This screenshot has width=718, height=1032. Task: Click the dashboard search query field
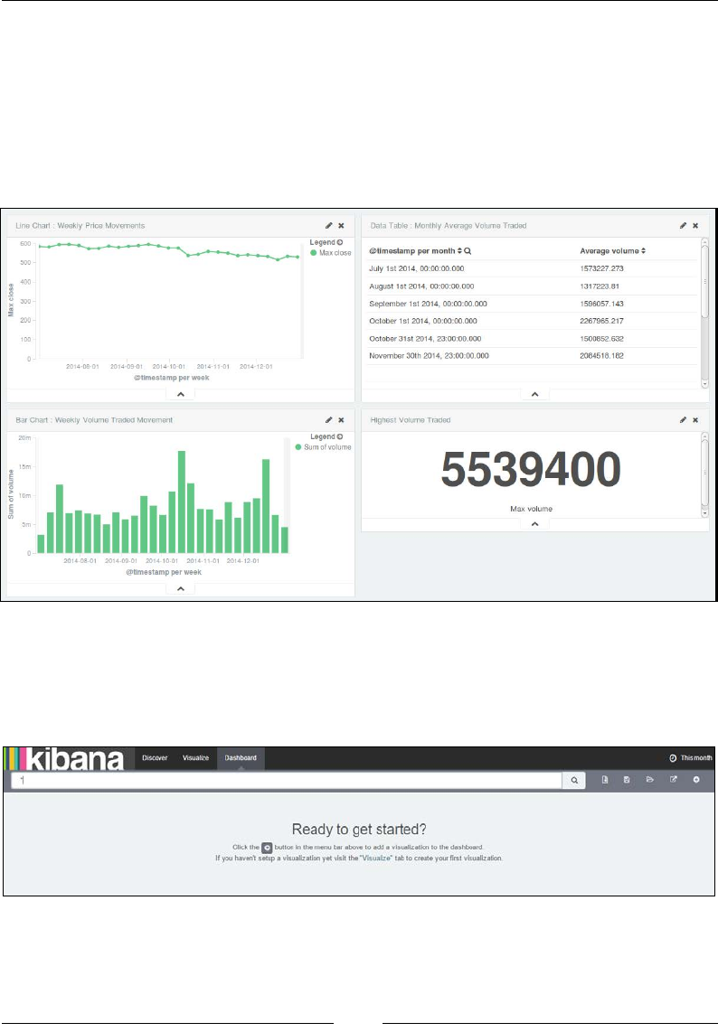click(287, 780)
